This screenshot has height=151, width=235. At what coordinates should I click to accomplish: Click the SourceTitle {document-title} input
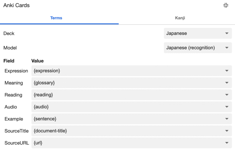(126, 131)
